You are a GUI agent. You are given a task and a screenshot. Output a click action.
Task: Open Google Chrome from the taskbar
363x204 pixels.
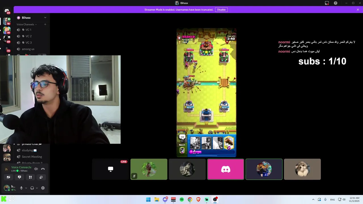190,199
